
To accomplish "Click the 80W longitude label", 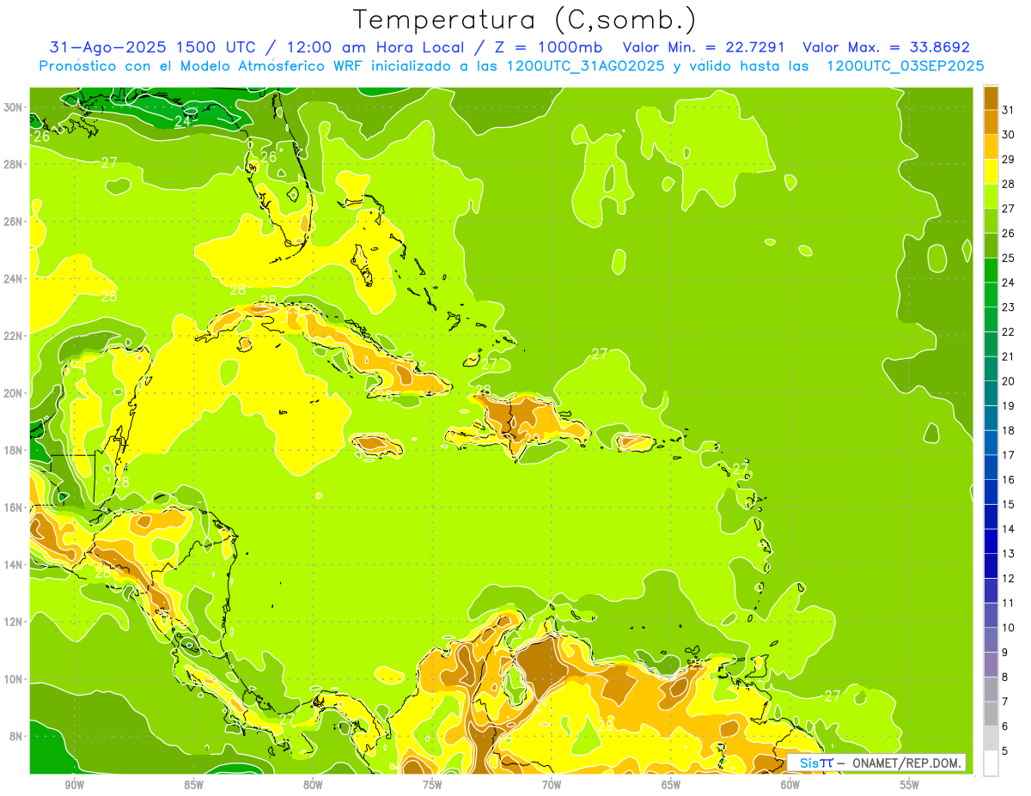I will 313,785.
